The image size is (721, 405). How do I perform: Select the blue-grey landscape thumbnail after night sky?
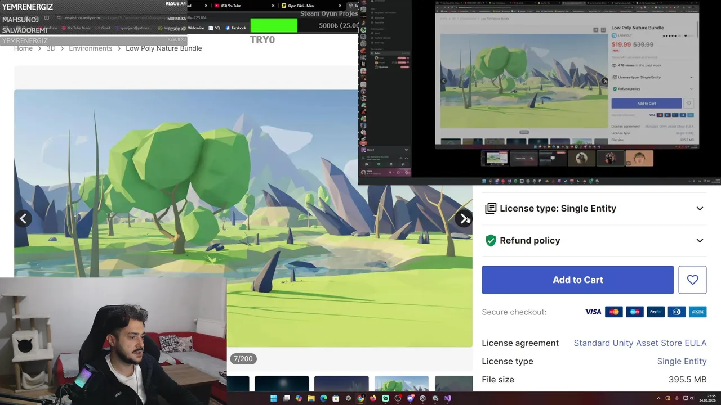[341, 383]
